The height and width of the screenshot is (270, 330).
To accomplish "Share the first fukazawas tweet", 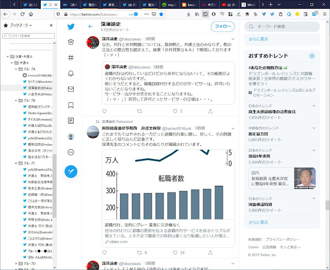I will [x=210, y=111].
